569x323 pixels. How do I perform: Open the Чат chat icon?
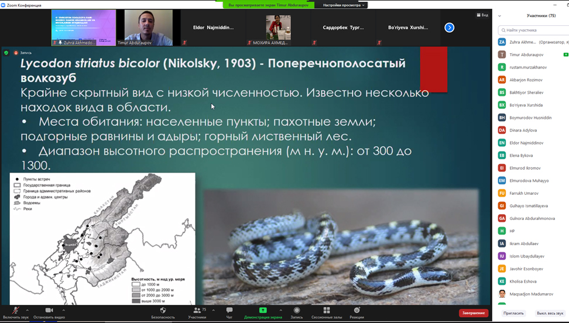(x=229, y=311)
